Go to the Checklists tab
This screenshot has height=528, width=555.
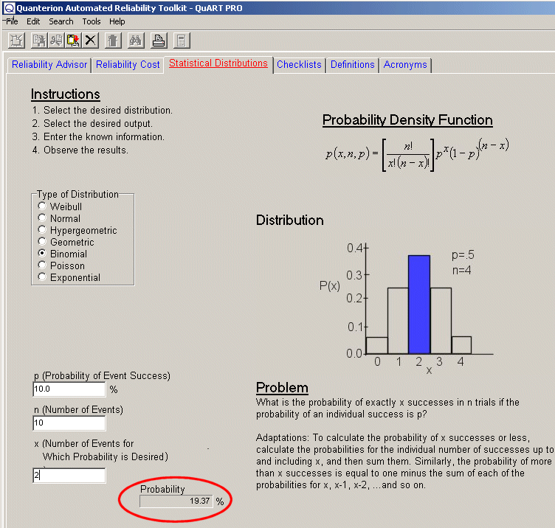point(299,65)
